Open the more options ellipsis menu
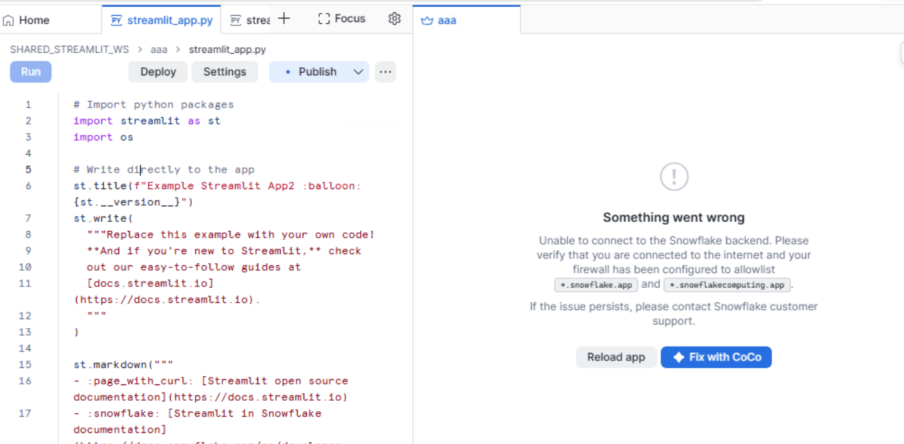 tap(386, 72)
